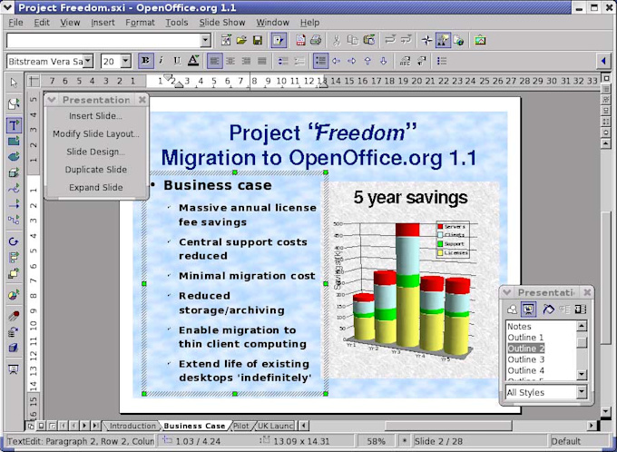Open the Arrange tool
The image size is (617, 452).
click(x=14, y=273)
